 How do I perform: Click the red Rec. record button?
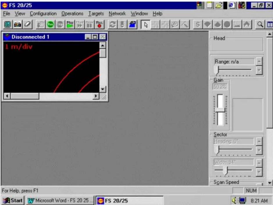[99, 24]
